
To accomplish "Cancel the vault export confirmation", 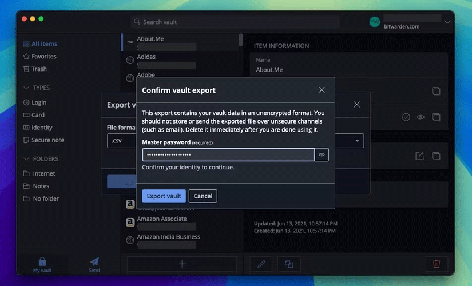I will pyautogui.click(x=203, y=196).
